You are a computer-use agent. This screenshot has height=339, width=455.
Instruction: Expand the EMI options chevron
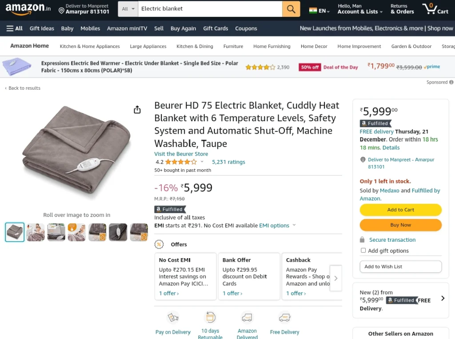(x=294, y=225)
